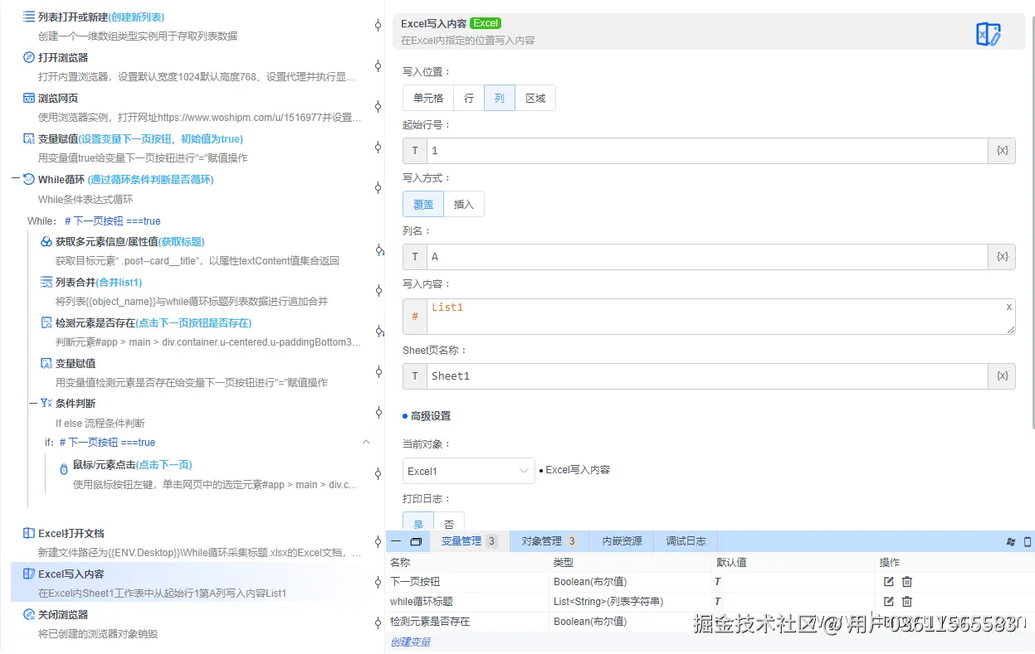1035x654 pixels.
Task: Switch to the 调试日志 tab
Action: pos(684,540)
